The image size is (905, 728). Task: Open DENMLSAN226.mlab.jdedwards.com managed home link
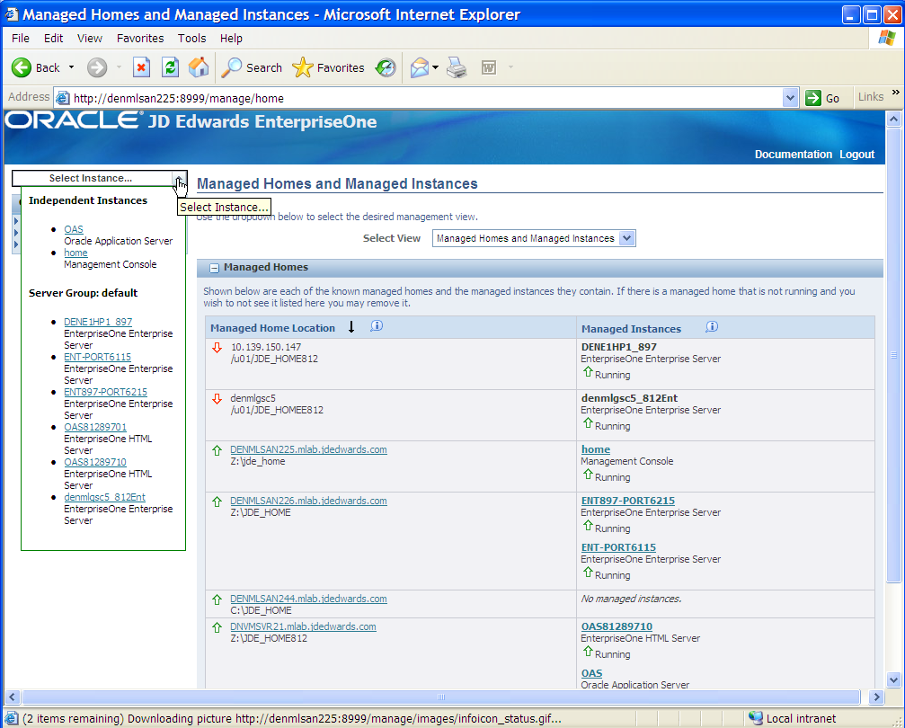click(308, 502)
